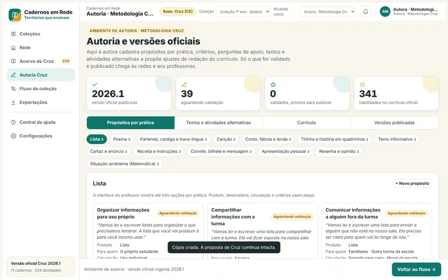
Task: Click the Acervo de Cruz book icon
Action: (13, 61)
